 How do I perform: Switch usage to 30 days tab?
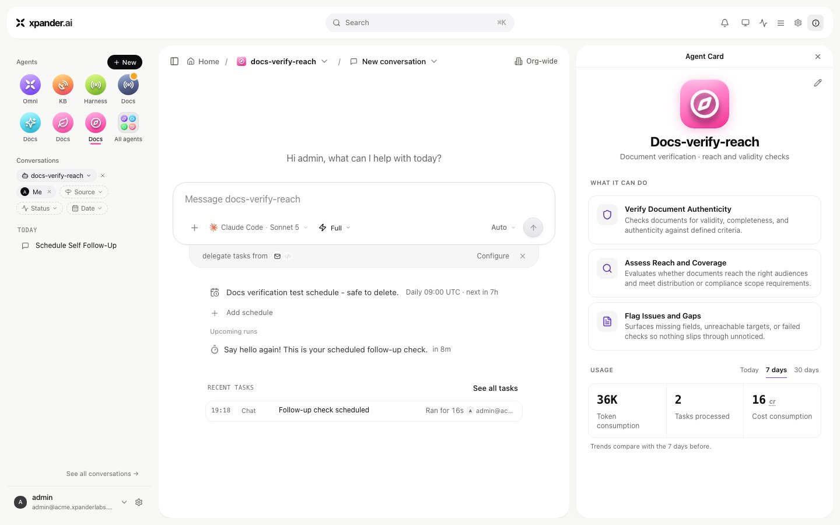click(806, 370)
